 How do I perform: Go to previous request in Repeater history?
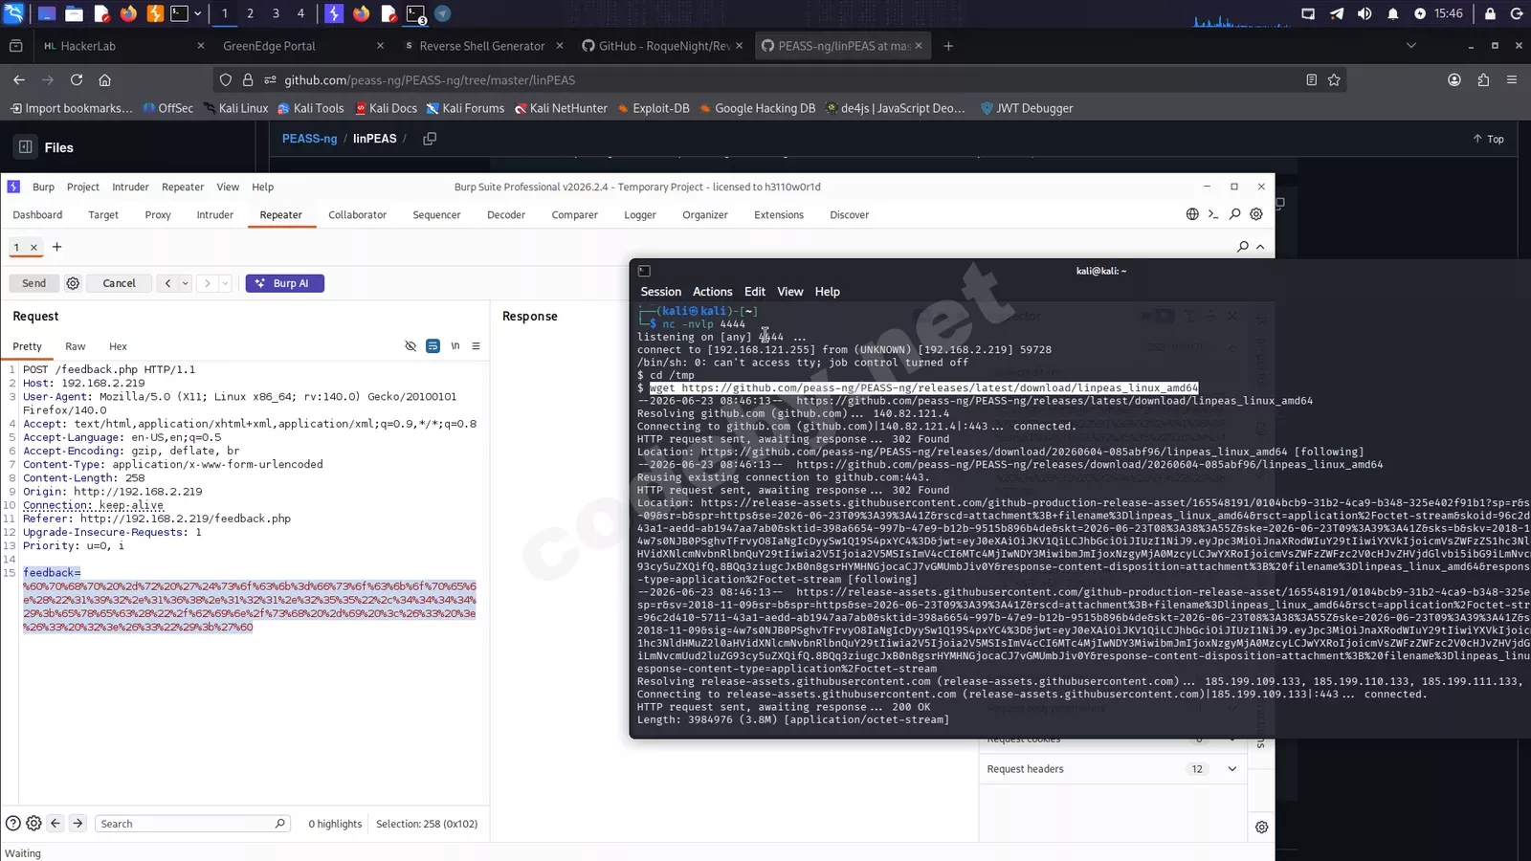pos(167,283)
